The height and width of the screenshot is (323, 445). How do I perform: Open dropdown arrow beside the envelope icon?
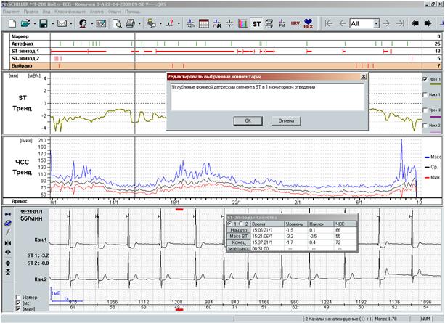tap(71, 24)
